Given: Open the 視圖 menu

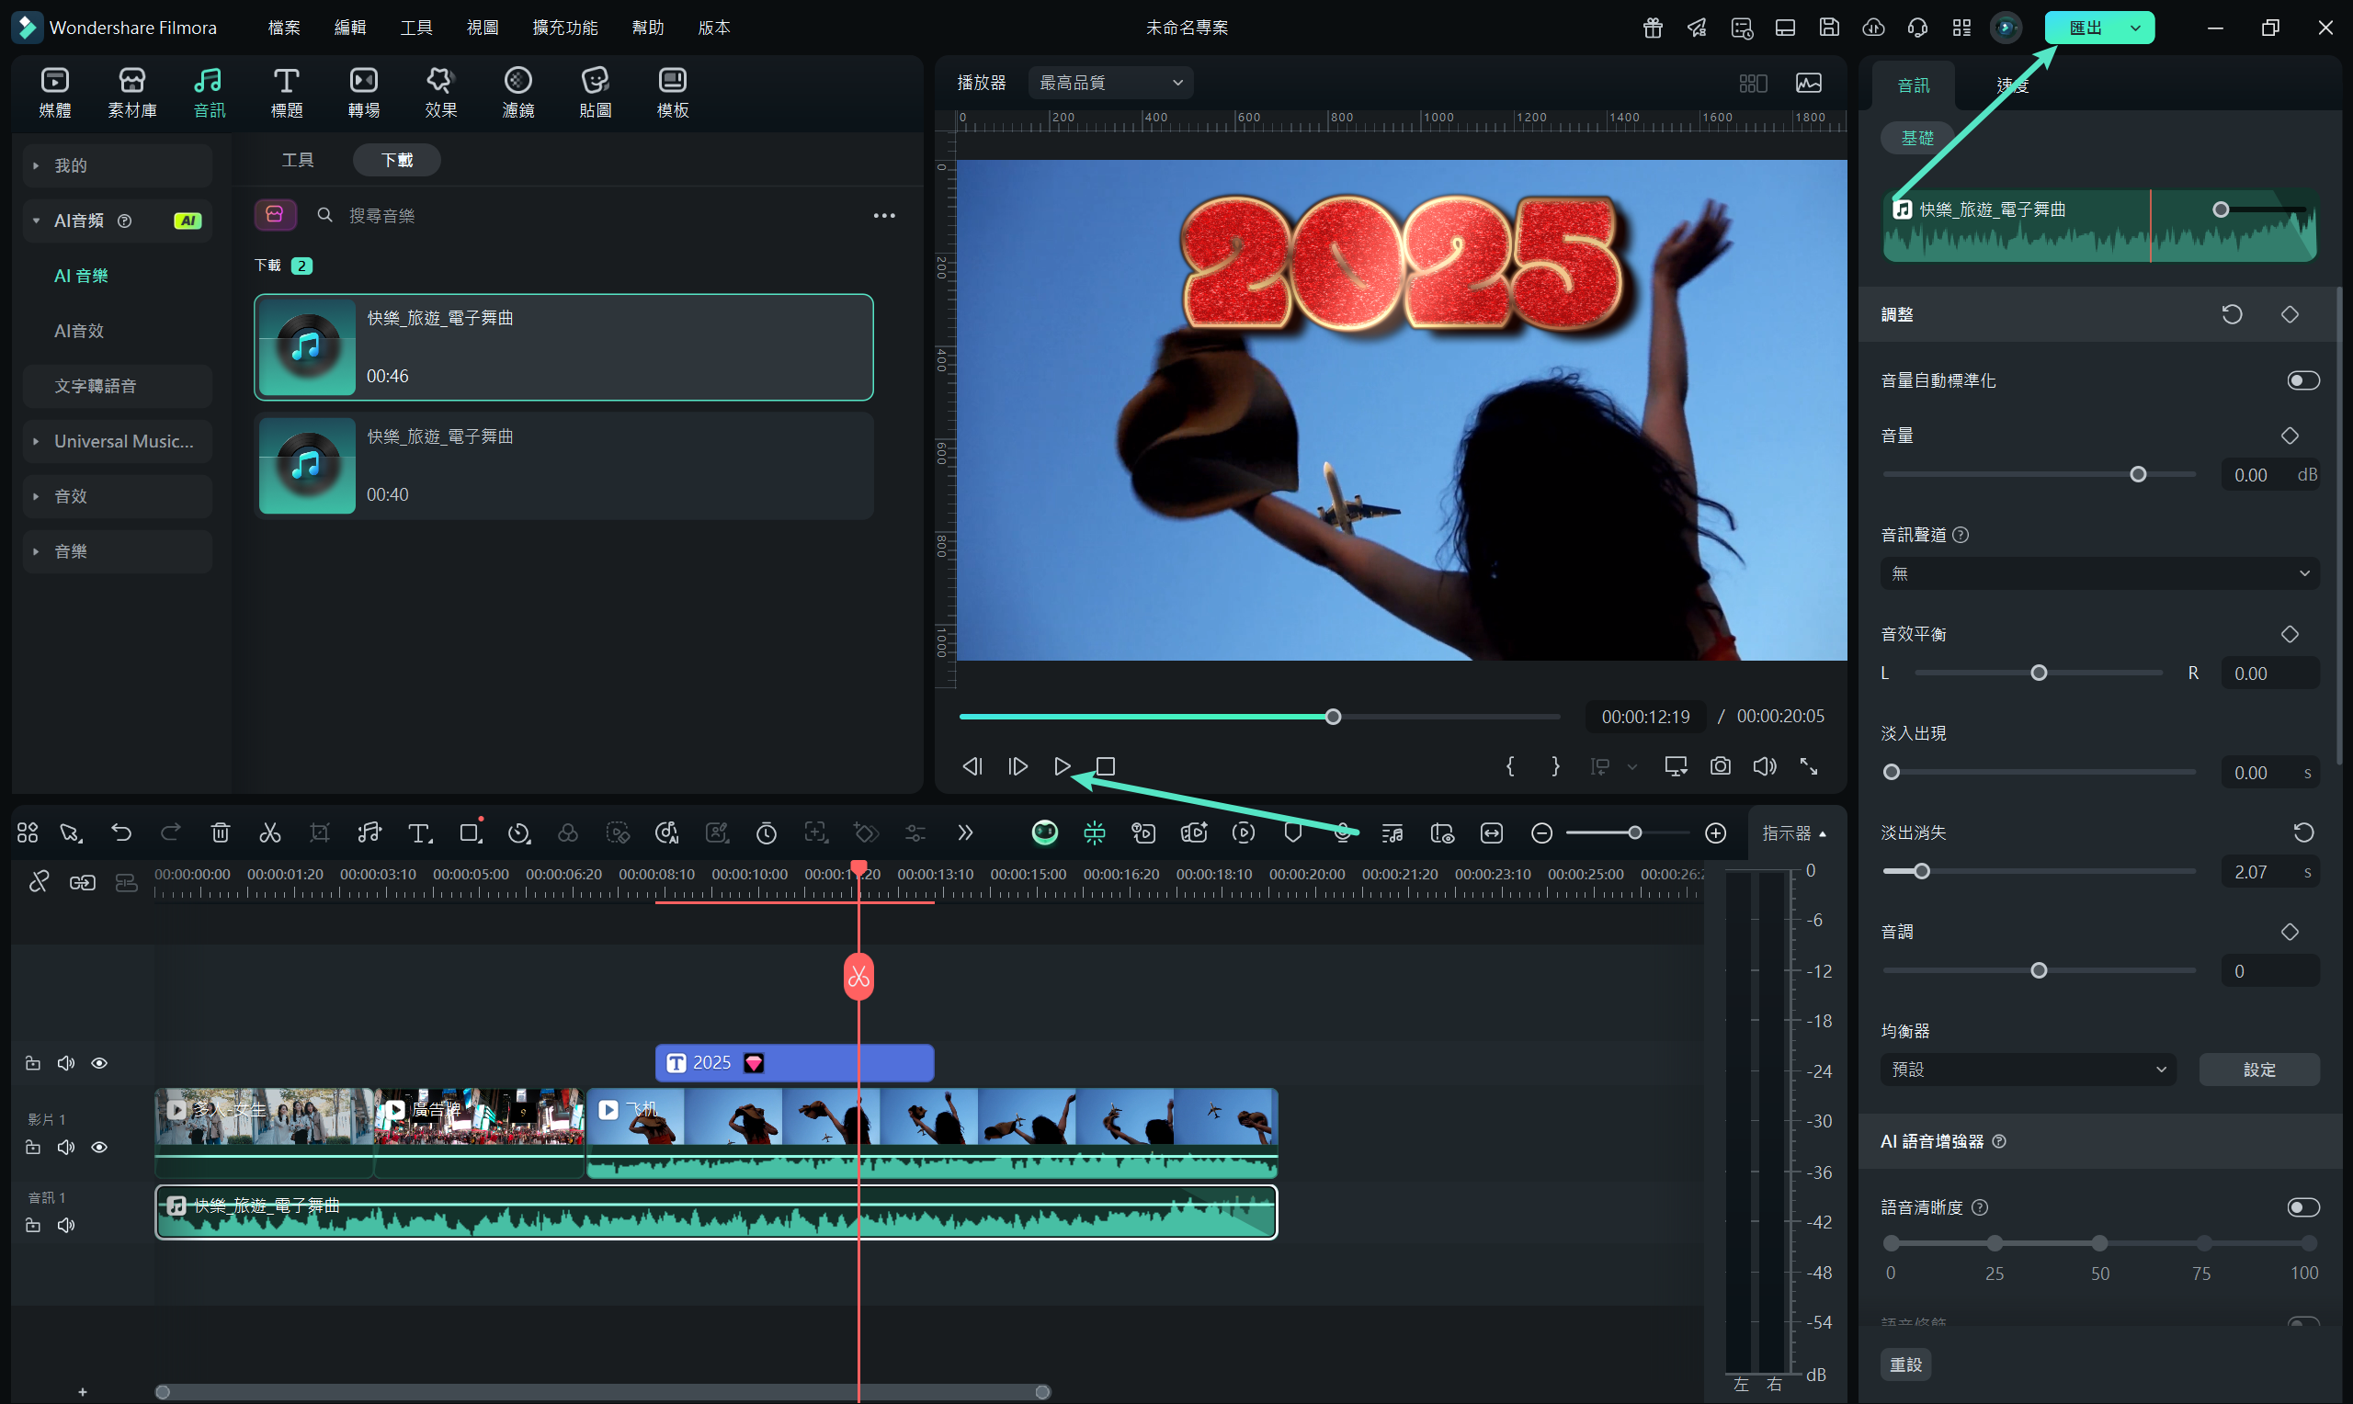Looking at the screenshot, I should click(483, 28).
